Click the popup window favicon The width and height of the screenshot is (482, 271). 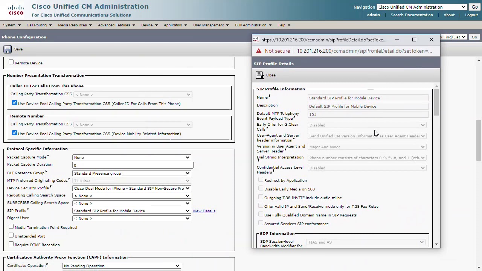tap(256, 40)
